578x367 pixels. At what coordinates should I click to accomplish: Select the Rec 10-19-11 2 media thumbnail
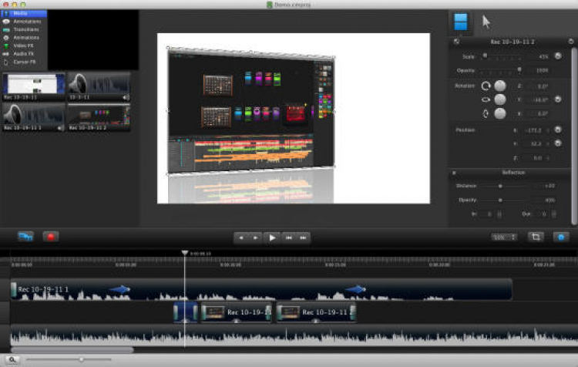point(98,116)
